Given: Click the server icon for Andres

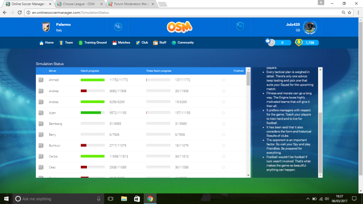Looking at the screenshot, I should tap(41, 102).
